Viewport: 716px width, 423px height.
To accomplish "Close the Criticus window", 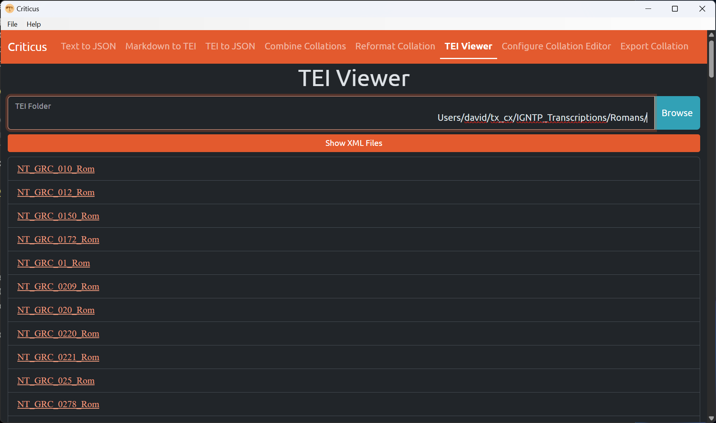I will (702, 8).
